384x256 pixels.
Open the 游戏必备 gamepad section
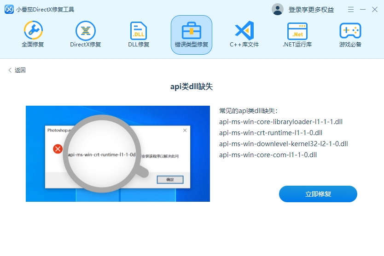tap(350, 34)
